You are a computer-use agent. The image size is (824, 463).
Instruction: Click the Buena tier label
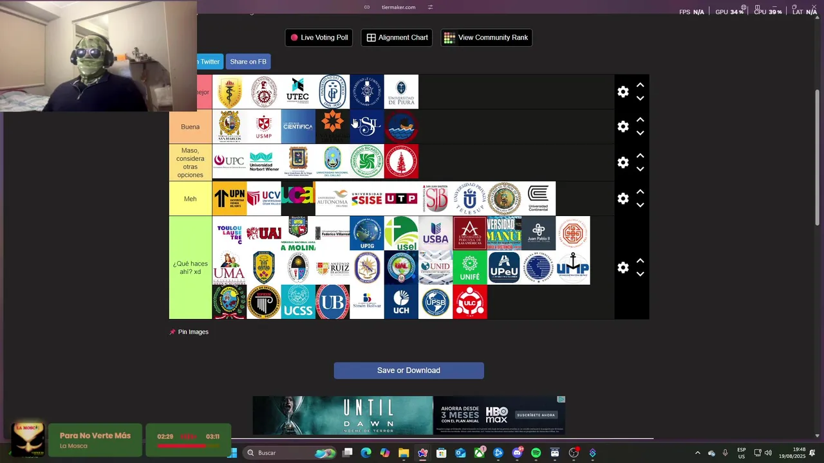click(190, 127)
